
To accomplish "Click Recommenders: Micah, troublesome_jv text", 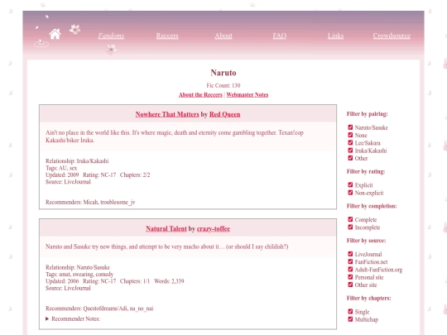I will [90, 203].
